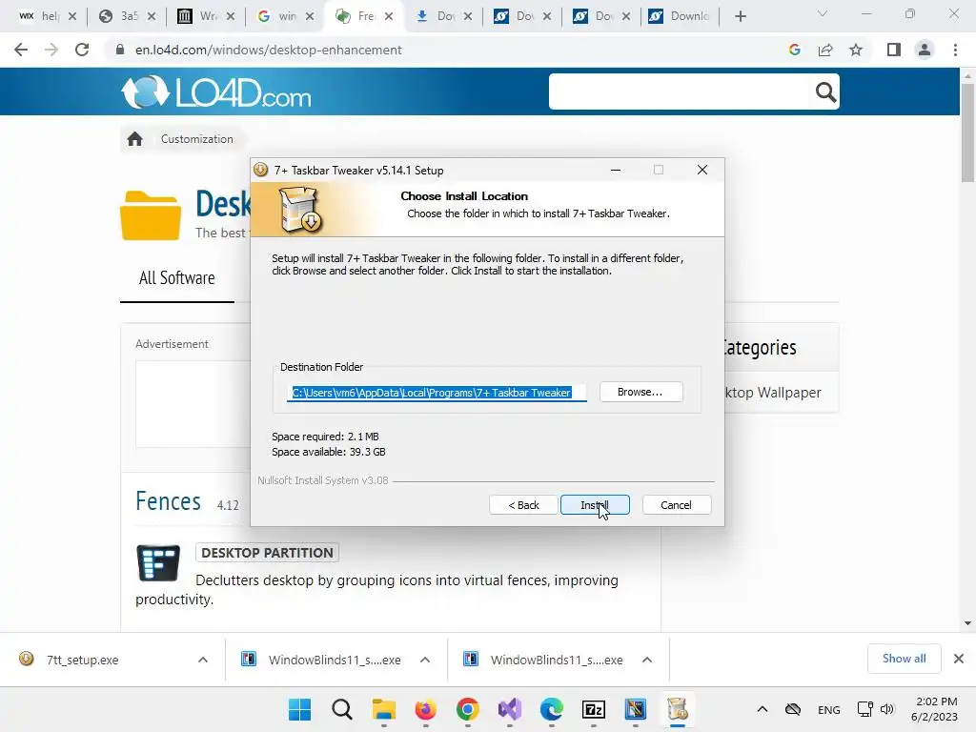Click the page vertical scrollbar
The height and width of the screenshot is (732, 976).
point(967,132)
